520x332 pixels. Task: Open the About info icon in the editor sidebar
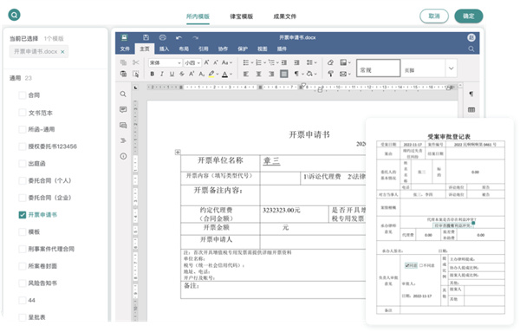point(123,156)
